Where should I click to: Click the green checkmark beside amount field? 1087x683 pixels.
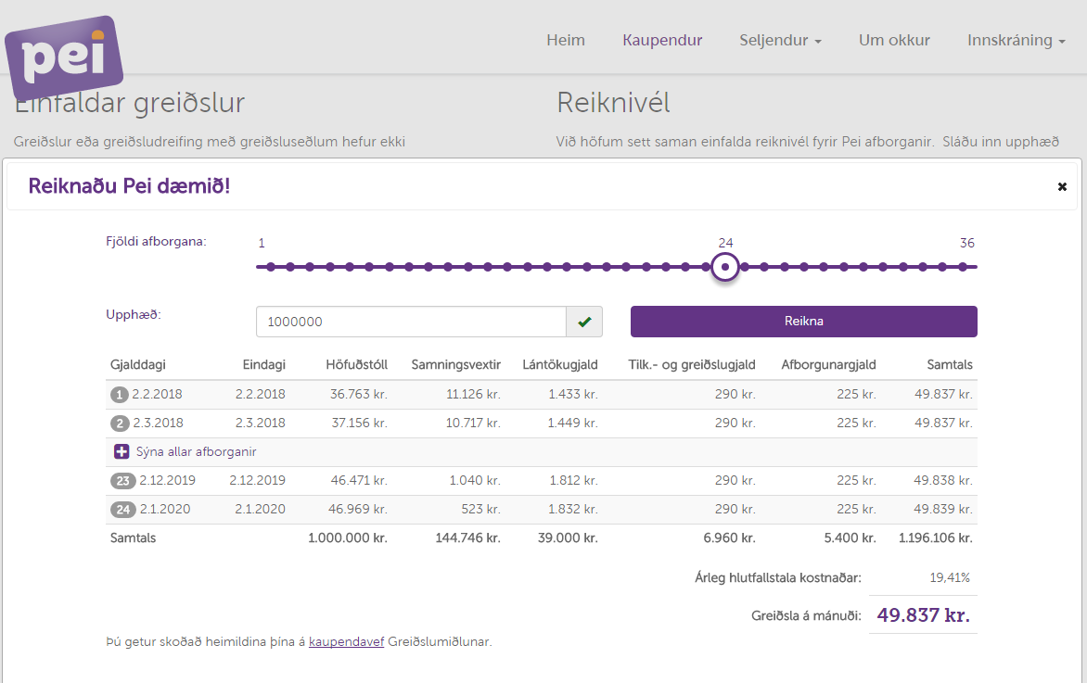pos(584,322)
